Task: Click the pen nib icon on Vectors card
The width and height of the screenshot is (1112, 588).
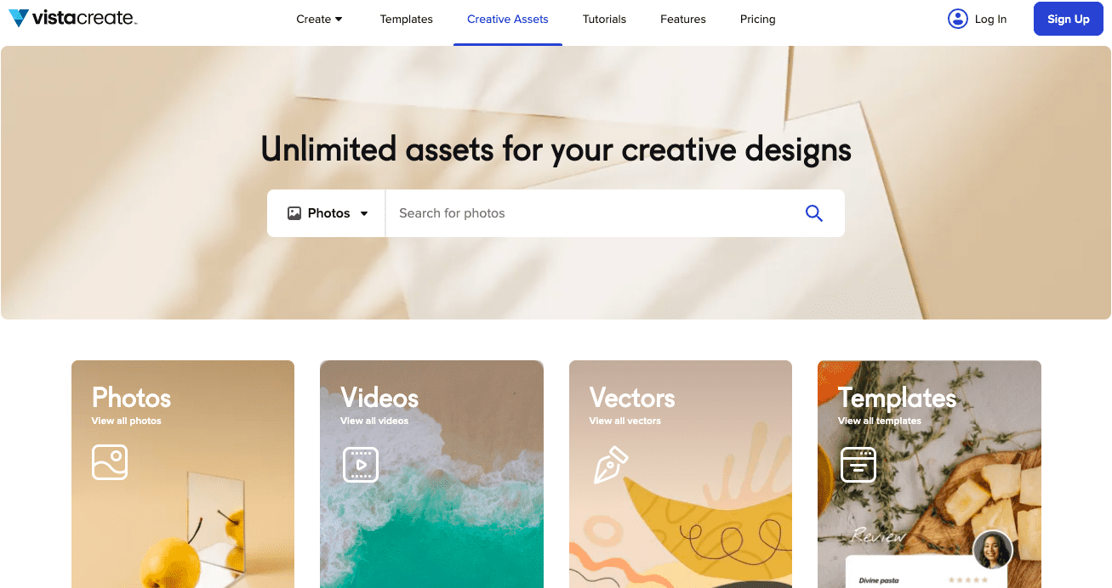Action: click(x=610, y=466)
